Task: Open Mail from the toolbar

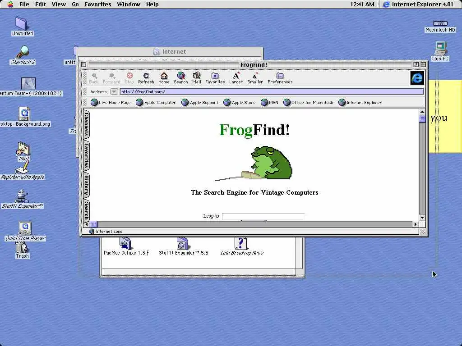Action: (197, 78)
